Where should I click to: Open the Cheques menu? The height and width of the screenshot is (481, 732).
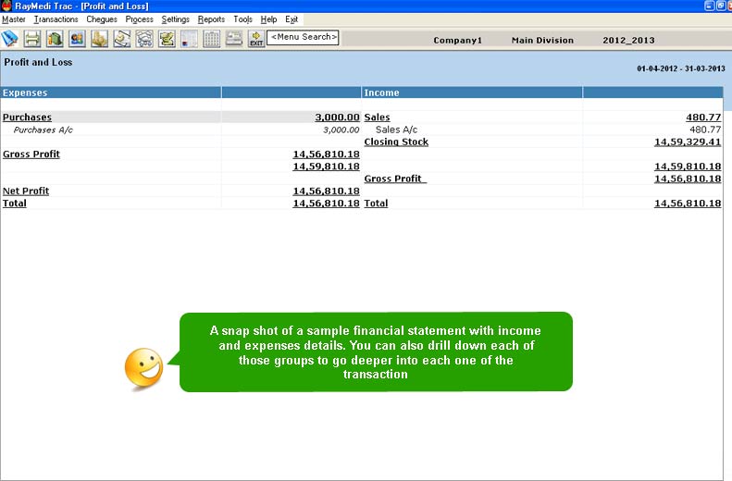click(x=102, y=19)
